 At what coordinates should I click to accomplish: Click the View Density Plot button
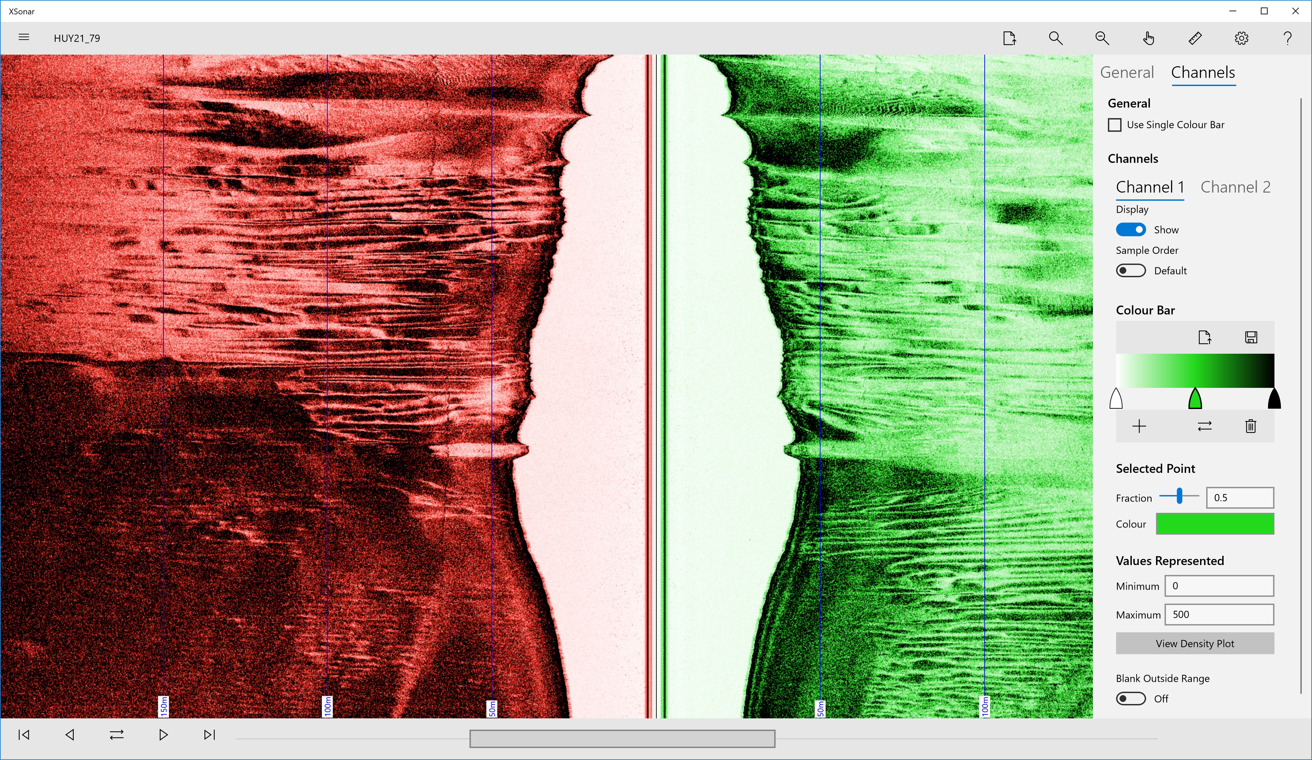1194,643
